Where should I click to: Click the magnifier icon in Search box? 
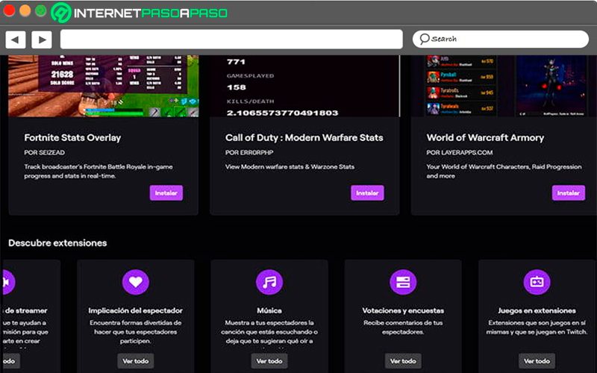click(x=425, y=39)
